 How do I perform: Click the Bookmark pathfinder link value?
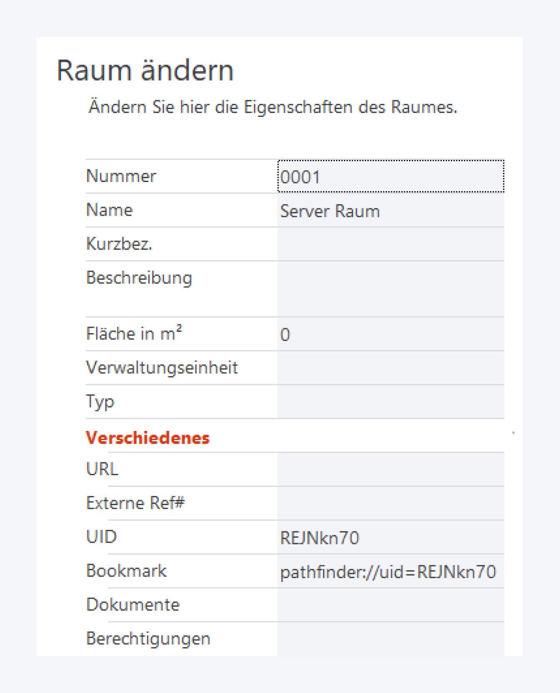point(388,572)
